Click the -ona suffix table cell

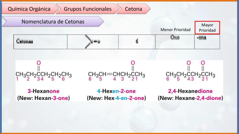tap(207, 42)
